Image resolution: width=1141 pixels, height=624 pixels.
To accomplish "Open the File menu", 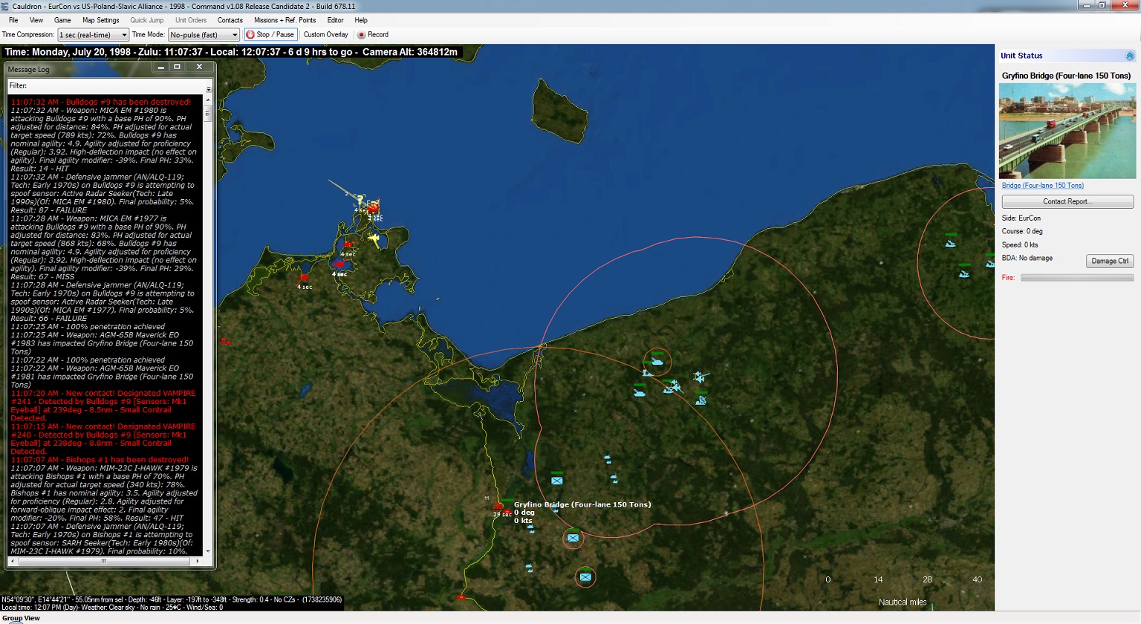I will pyautogui.click(x=13, y=20).
